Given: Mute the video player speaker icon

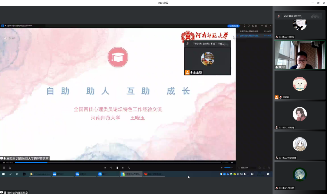Looking at the screenshot, I should tap(222, 168).
